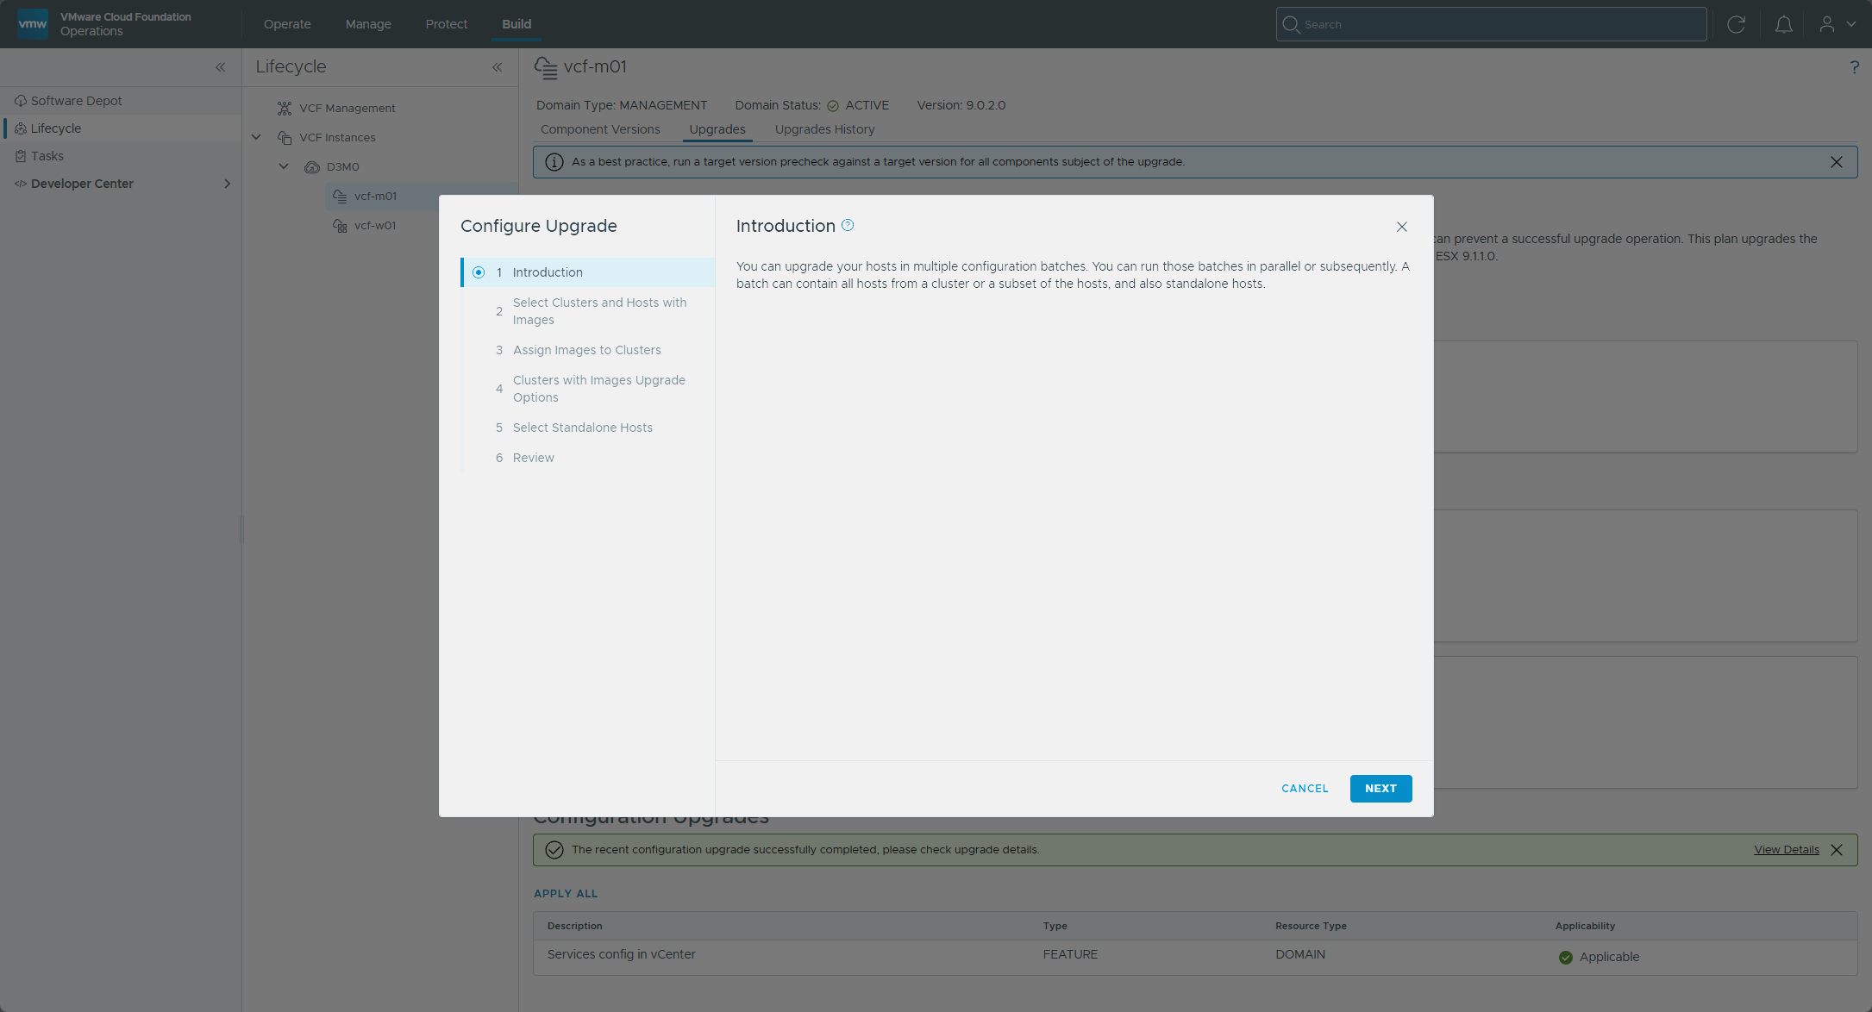Collapse the Lifecycle panel

[x=497, y=67]
